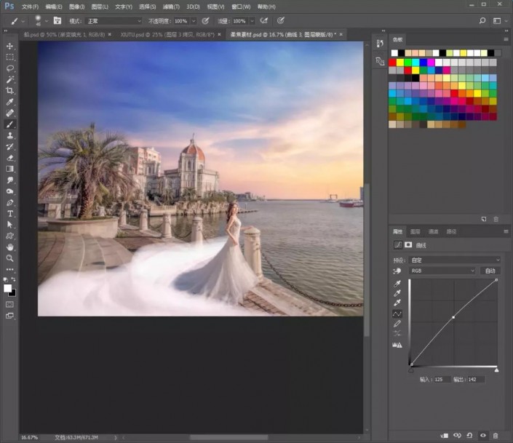Open the 滤镜(T) menu
Image resolution: width=513 pixels, height=443 pixels.
pyautogui.click(x=171, y=7)
